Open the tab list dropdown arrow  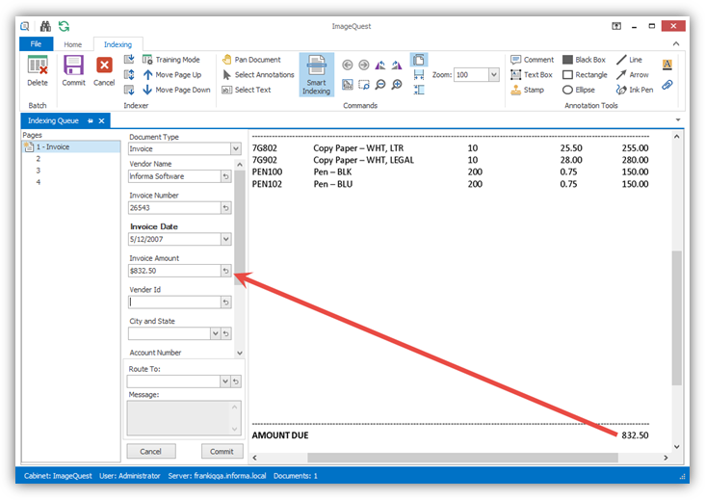[x=678, y=120]
